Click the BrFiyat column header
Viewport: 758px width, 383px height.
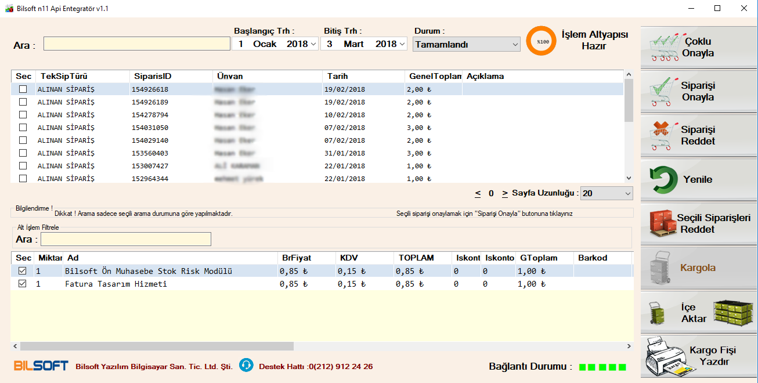coord(306,258)
